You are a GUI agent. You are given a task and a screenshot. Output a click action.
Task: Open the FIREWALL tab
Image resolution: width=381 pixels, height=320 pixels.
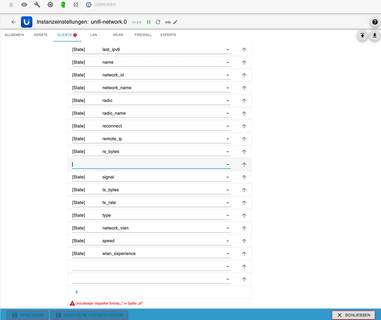(143, 35)
